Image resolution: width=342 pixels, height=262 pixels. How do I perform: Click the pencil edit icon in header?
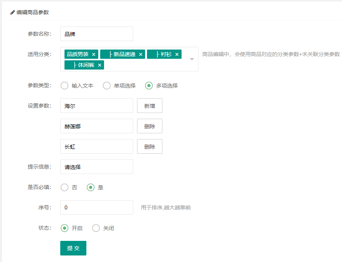13,12
